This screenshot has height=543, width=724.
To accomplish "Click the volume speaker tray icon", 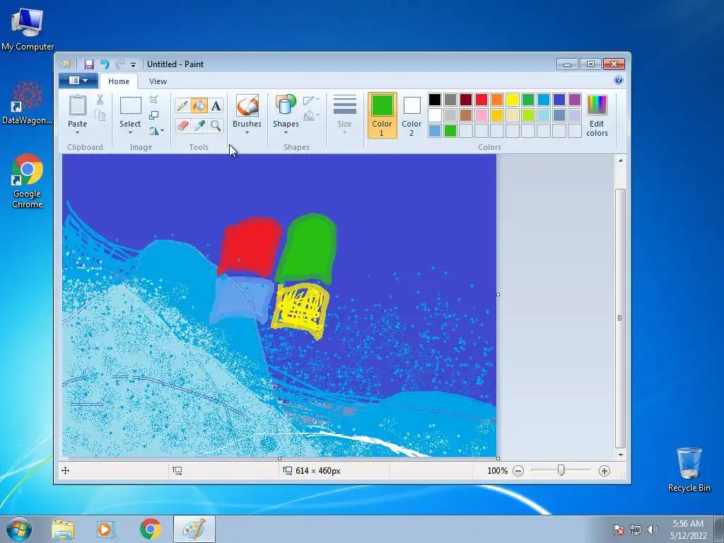I will [652, 530].
